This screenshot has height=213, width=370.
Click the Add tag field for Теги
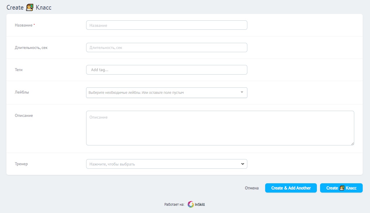[x=166, y=70]
